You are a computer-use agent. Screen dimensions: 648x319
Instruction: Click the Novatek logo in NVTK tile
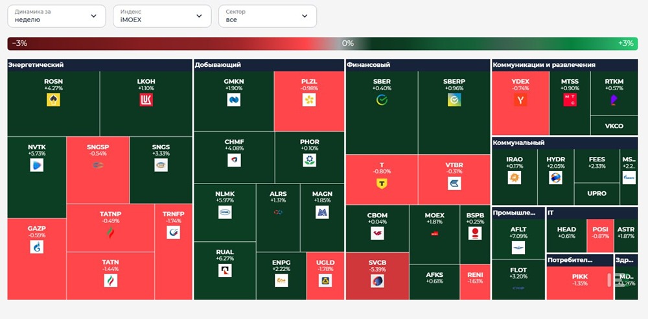(36, 165)
